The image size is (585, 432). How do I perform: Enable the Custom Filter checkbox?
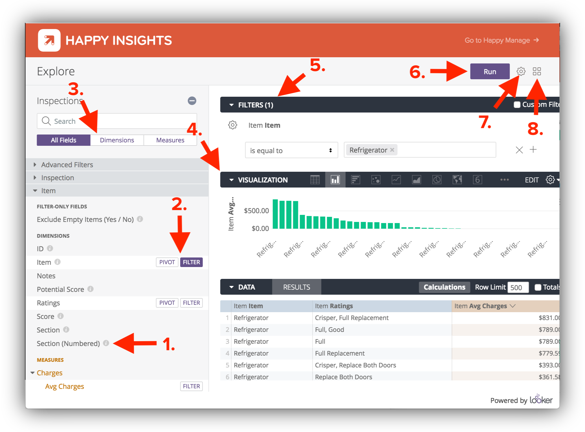[517, 105]
